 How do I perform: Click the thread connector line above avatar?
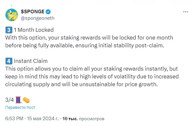(12, 6)
